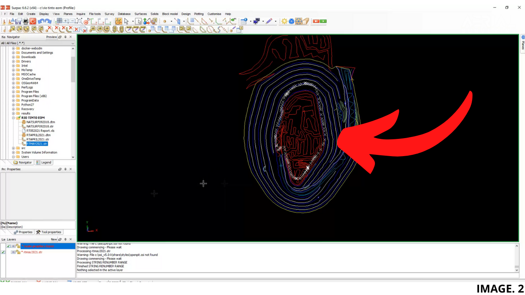This screenshot has height=295, width=525.
Task: Select the arrow pointer selection tool
Action: 126,21
